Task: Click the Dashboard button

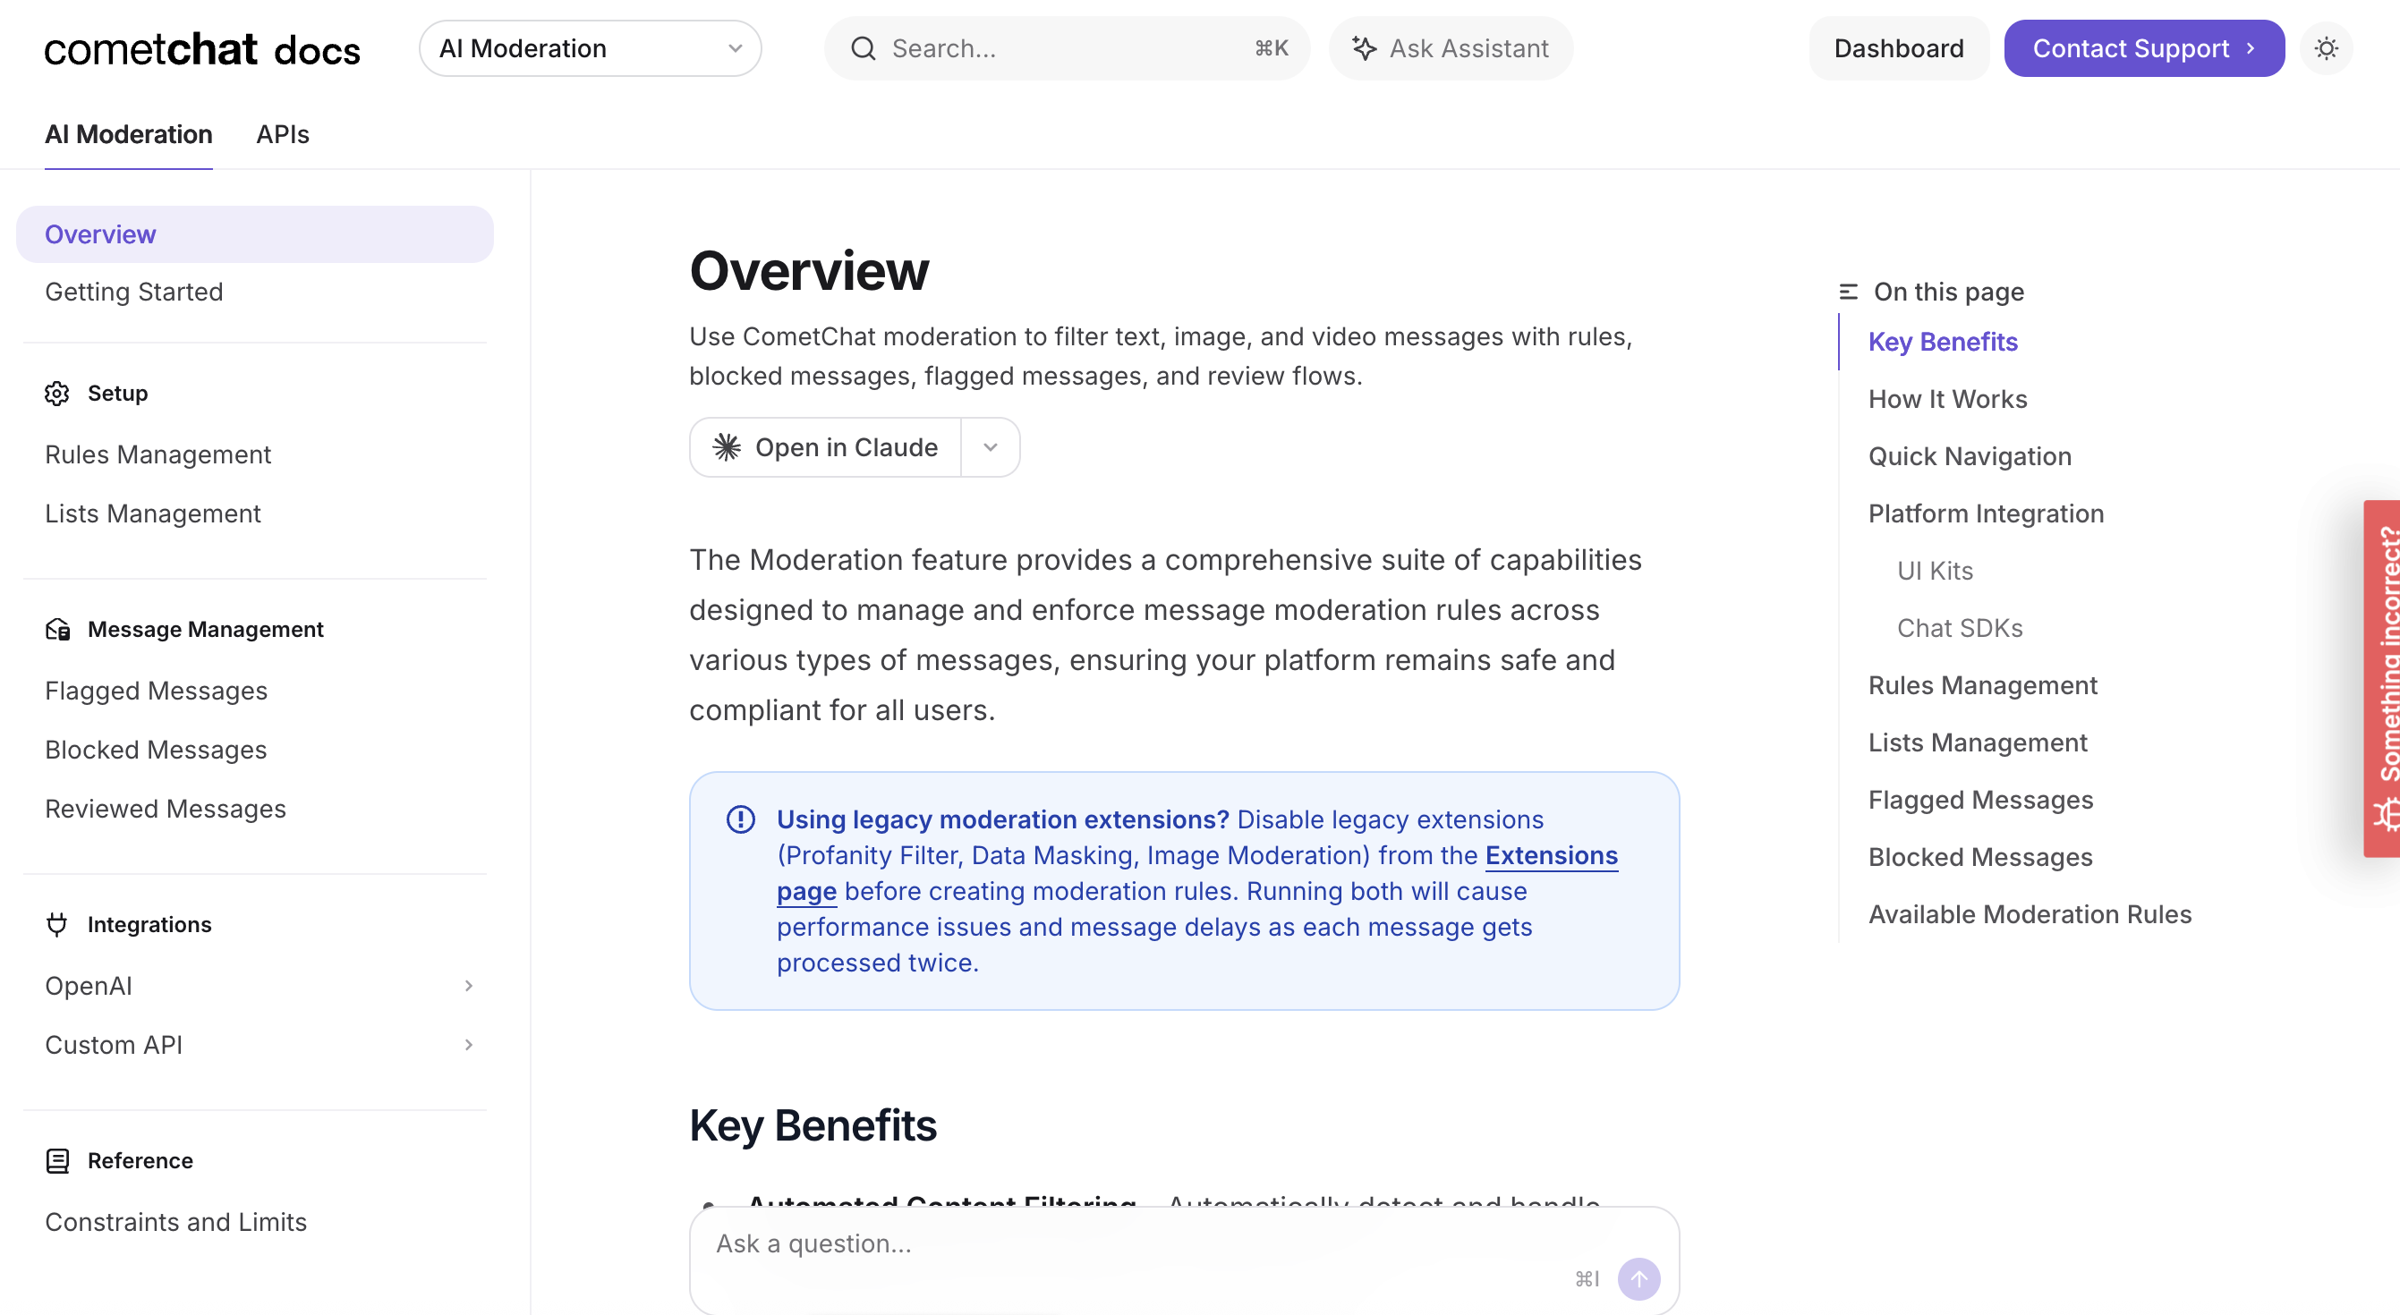Action: coord(1899,48)
